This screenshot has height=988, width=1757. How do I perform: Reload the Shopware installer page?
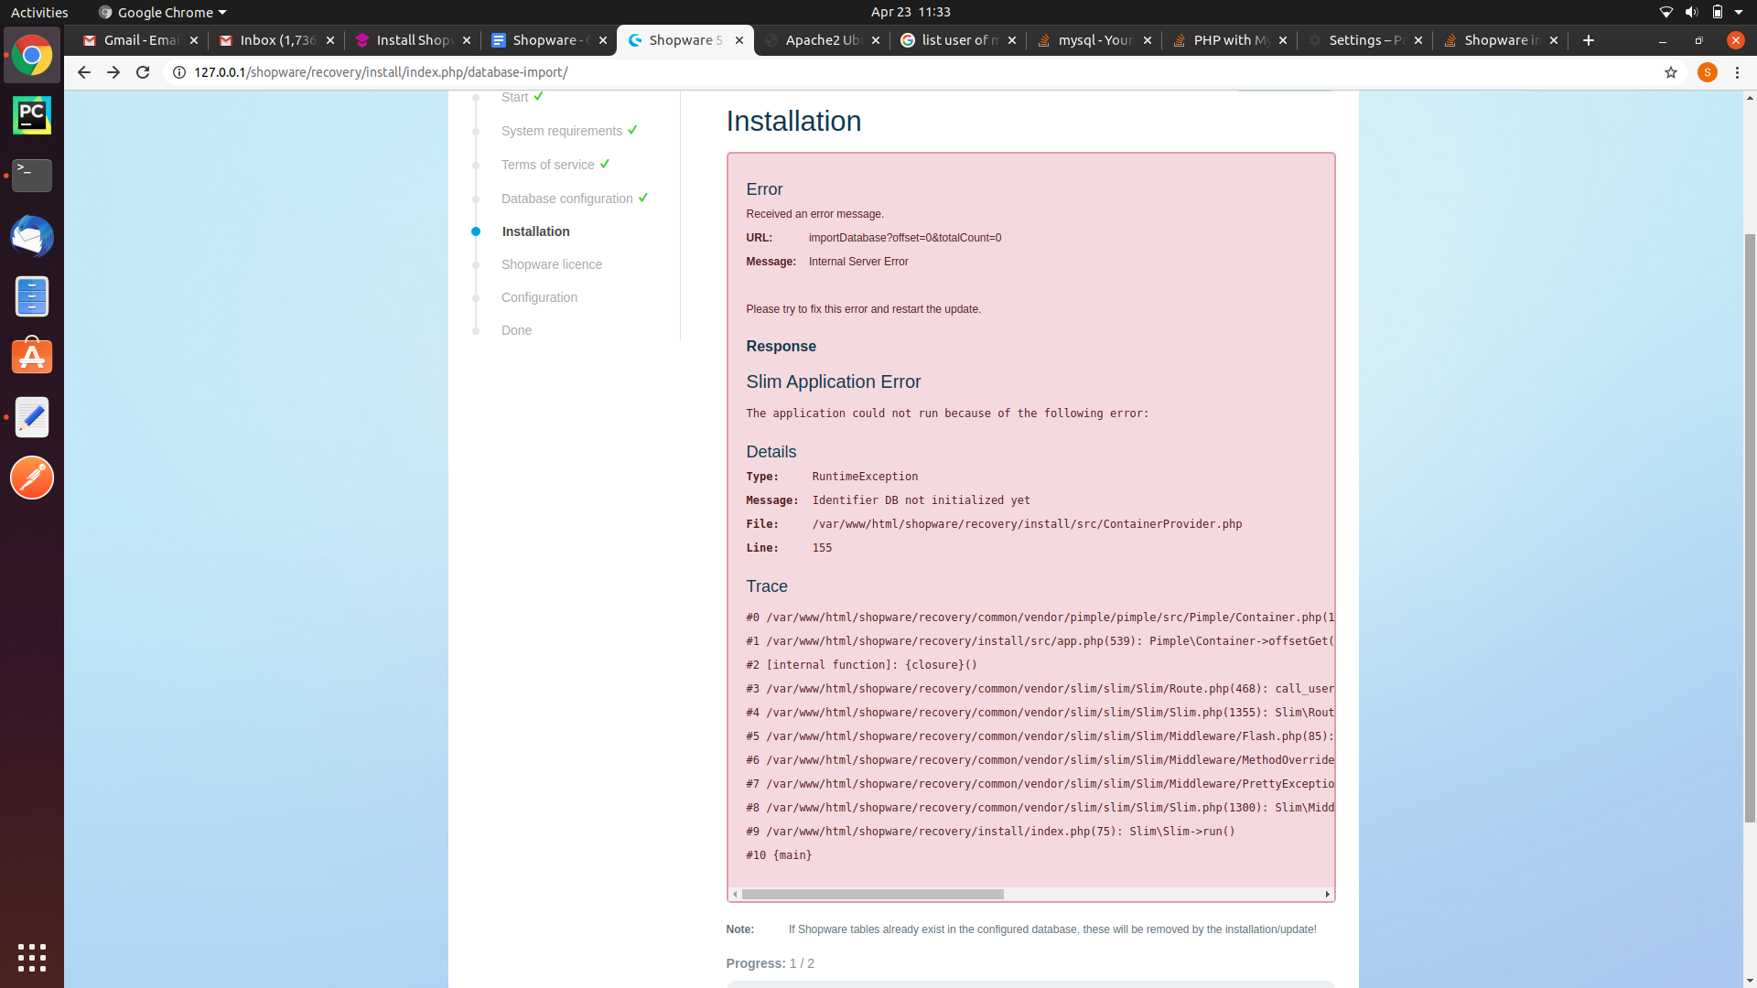[143, 72]
